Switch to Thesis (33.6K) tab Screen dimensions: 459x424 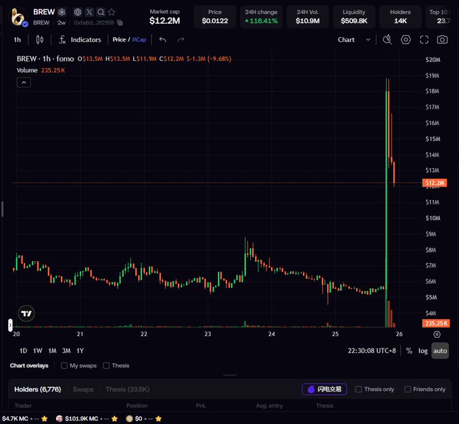point(127,390)
